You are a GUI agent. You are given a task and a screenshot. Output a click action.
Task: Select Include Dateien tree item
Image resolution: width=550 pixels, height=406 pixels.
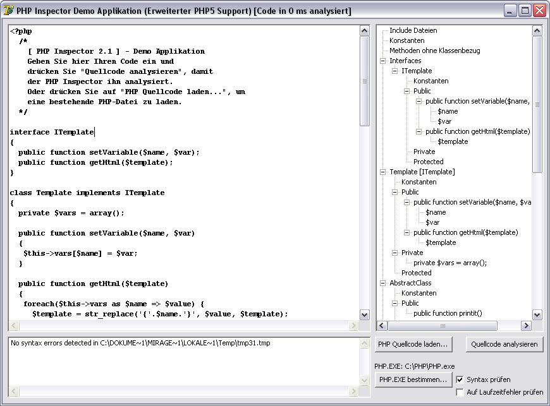point(413,30)
